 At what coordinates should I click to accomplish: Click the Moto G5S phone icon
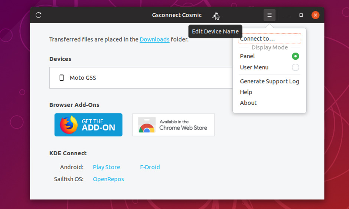(62, 78)
